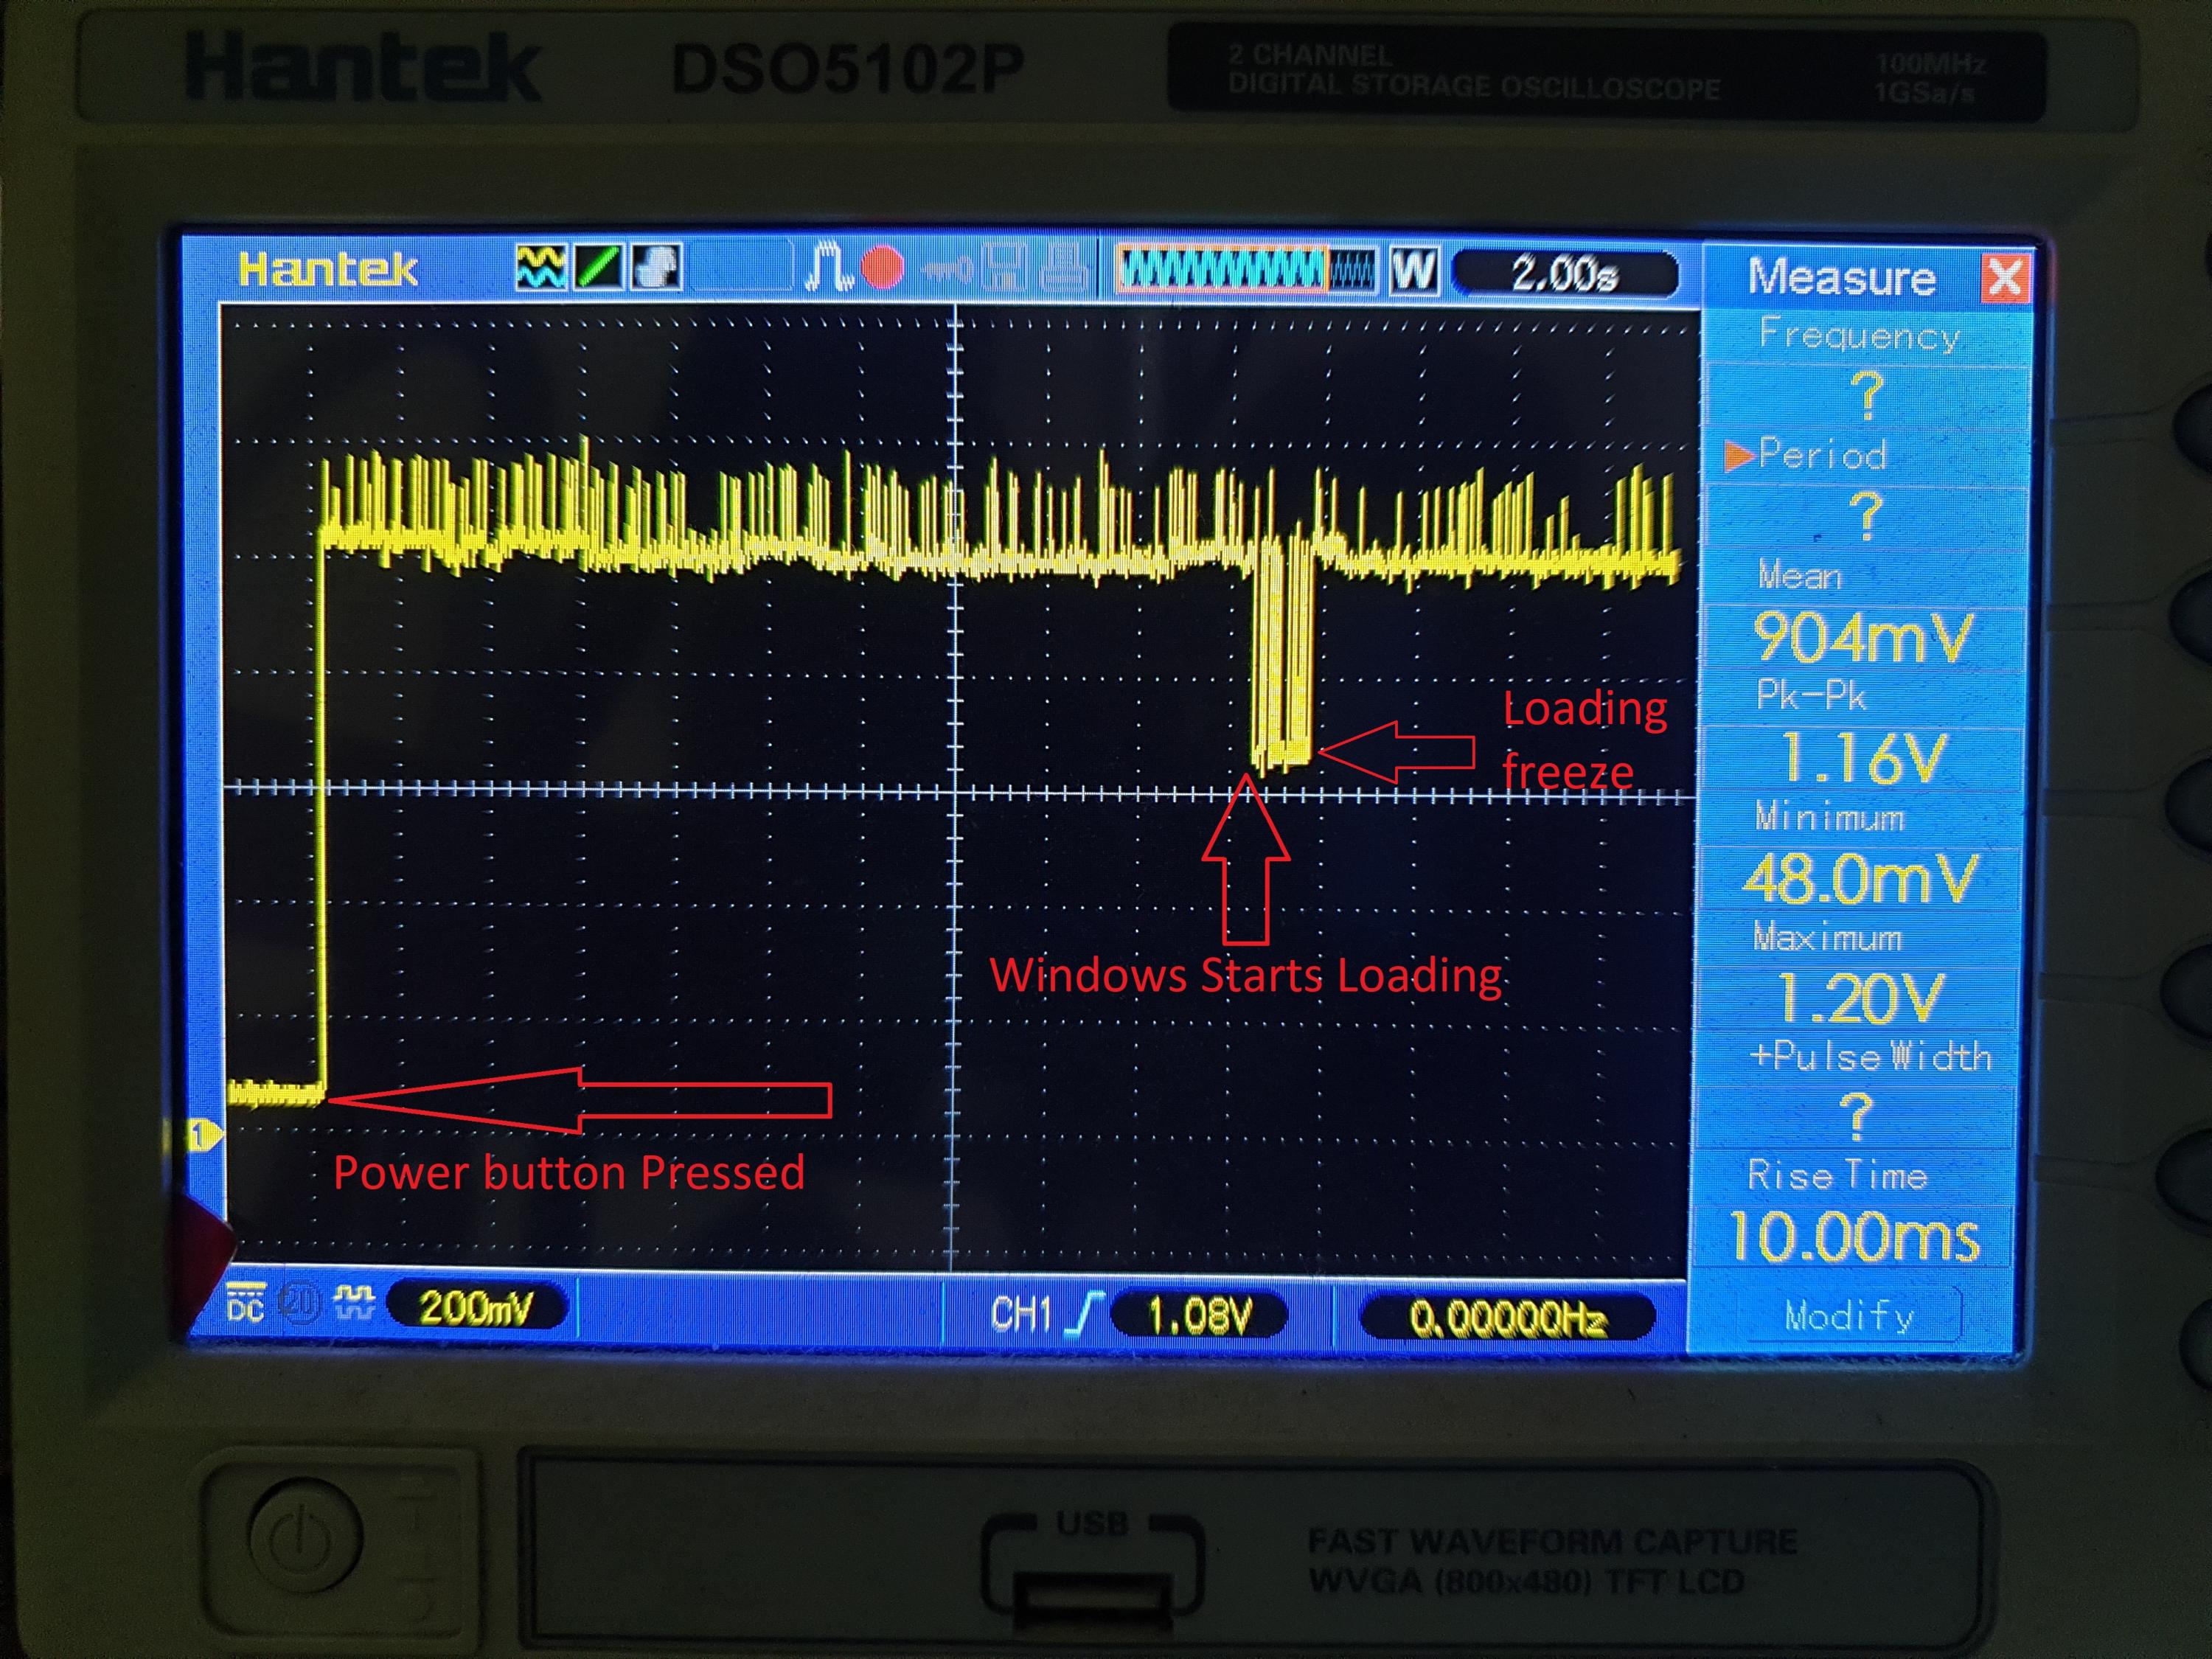Click the orange Period selection arrow
The image size is (2212, 1659).
click(x=1739, y=456)
